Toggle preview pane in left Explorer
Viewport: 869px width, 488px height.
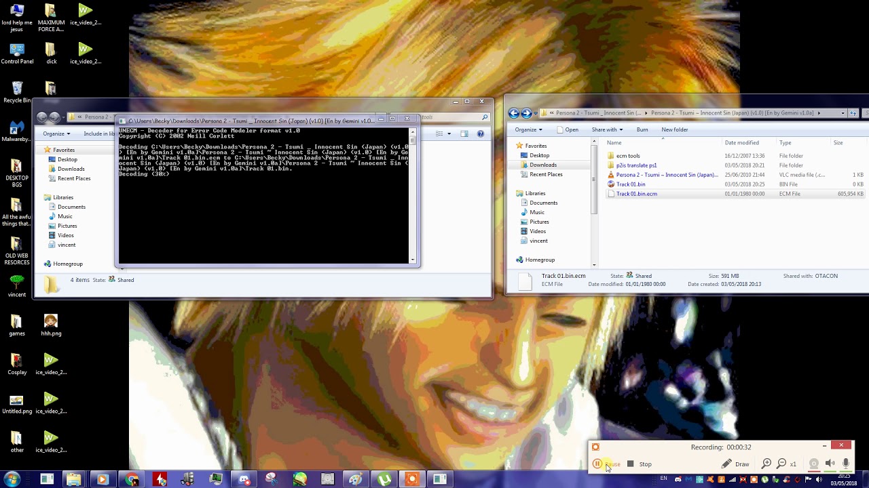(464, 134)
